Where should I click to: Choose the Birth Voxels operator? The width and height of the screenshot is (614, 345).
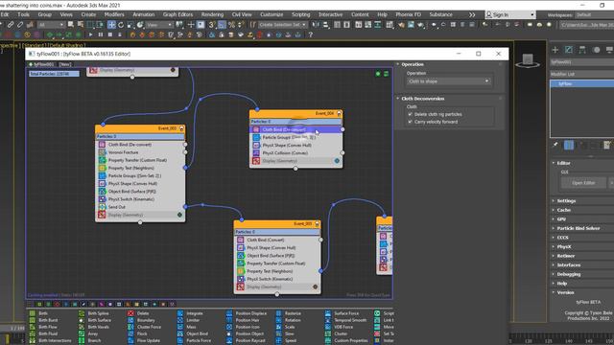click(94, 327)
